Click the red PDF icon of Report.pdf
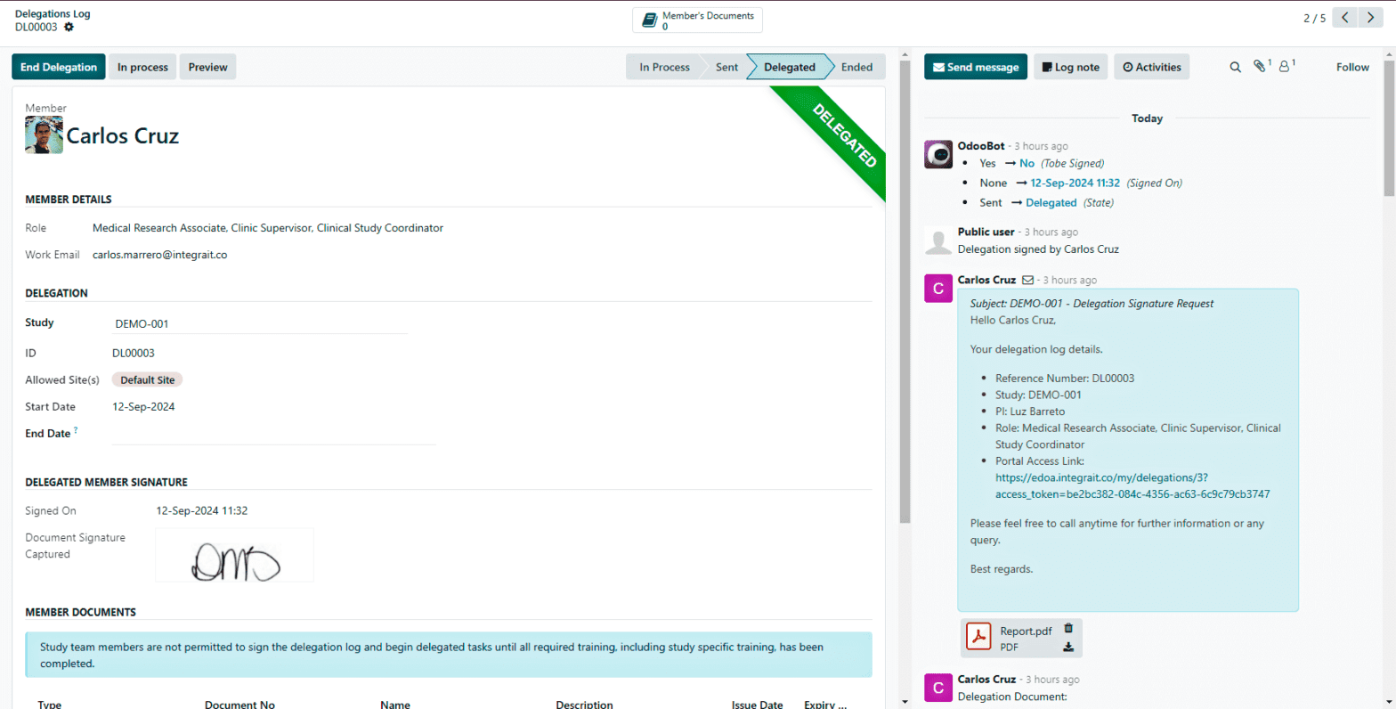Screen dimensions: 1396x709 tap(979, 638)
